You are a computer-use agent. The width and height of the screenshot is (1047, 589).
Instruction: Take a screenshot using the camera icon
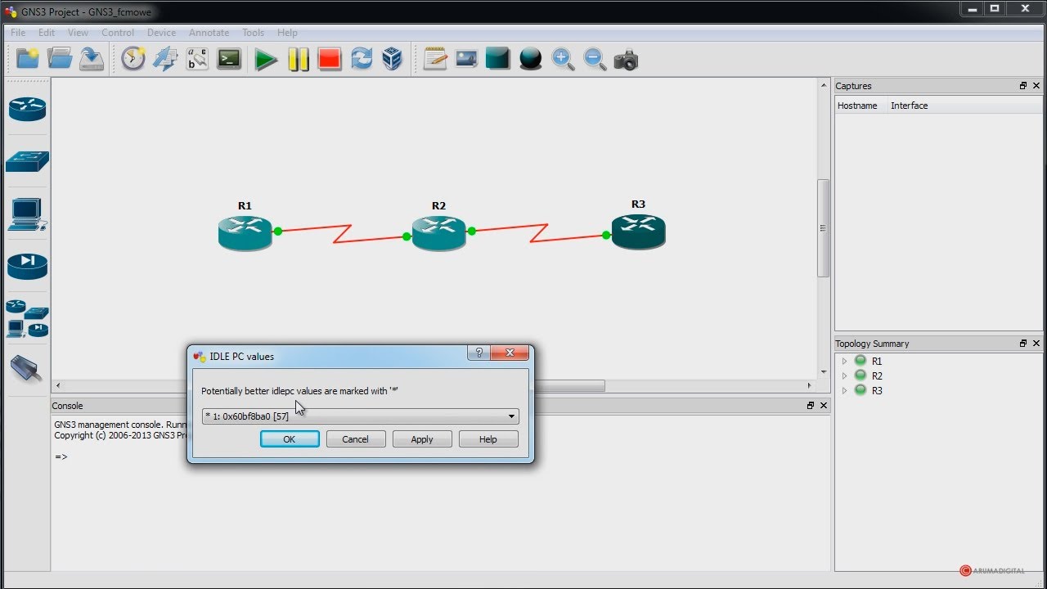(626, 60)
